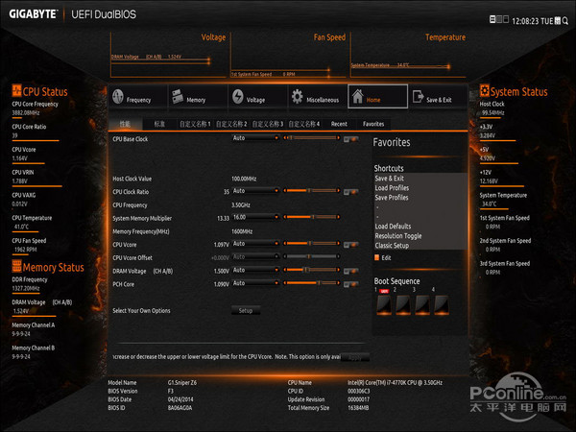Click left arrow of CPU Base Clock slider

(285, 137)
